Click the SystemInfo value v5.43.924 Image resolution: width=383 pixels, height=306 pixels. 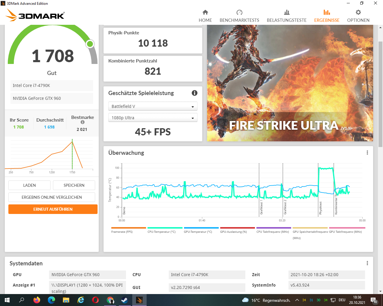pyautogui.click(x=326, y=285)
